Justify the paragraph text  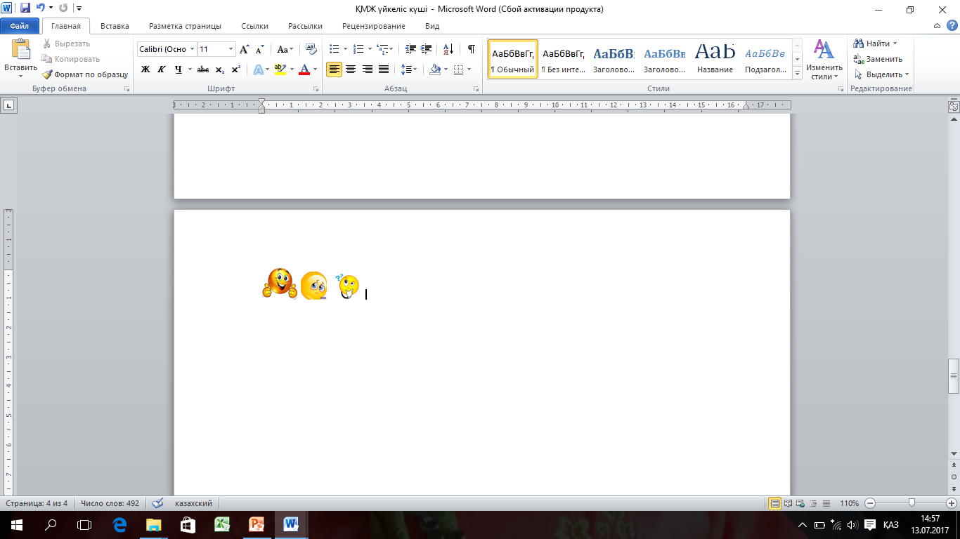(384, 69)
